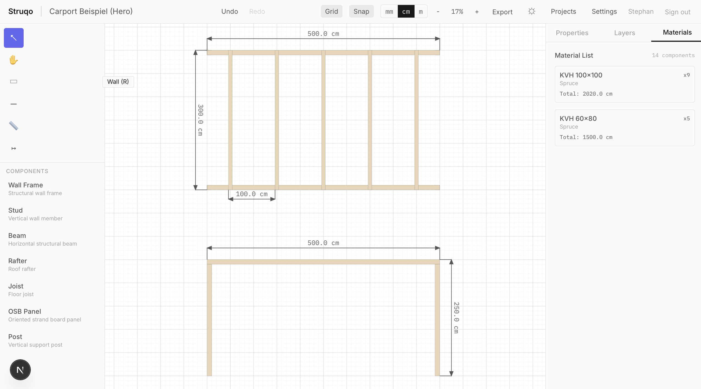Zoom in using the plus control
This screenshot has width=701, height=389.
coord(476,12)
